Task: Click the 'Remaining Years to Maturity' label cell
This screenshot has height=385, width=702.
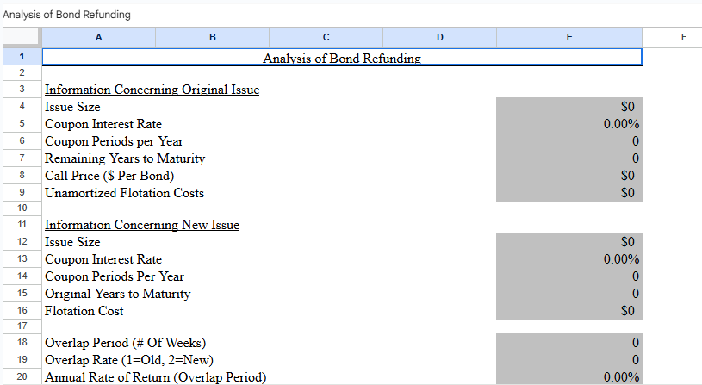Action: pos(125,158)
